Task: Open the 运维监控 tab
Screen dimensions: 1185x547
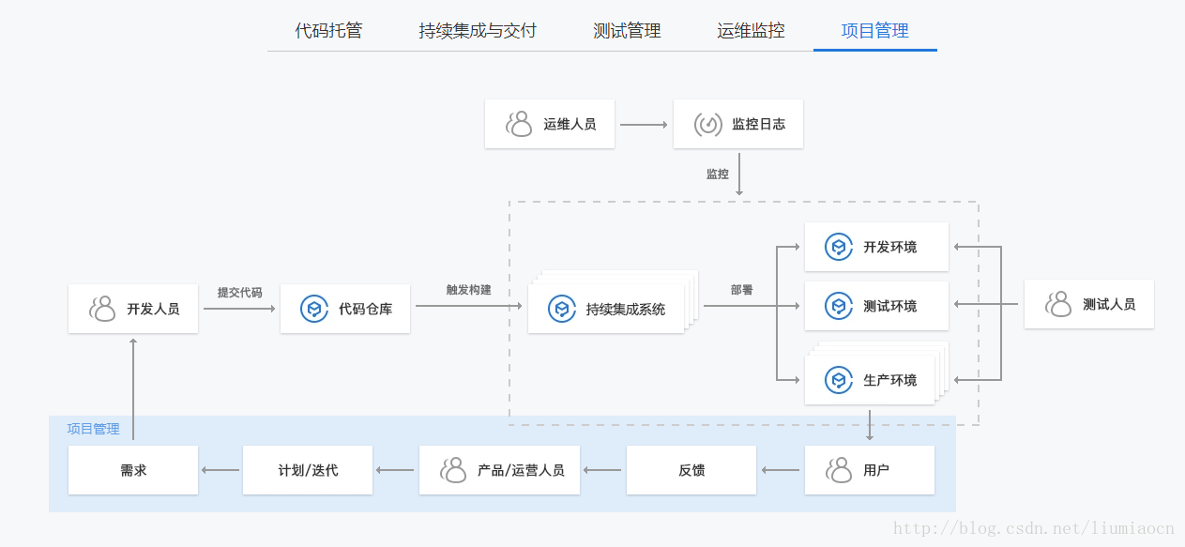Action: [750, 30]
